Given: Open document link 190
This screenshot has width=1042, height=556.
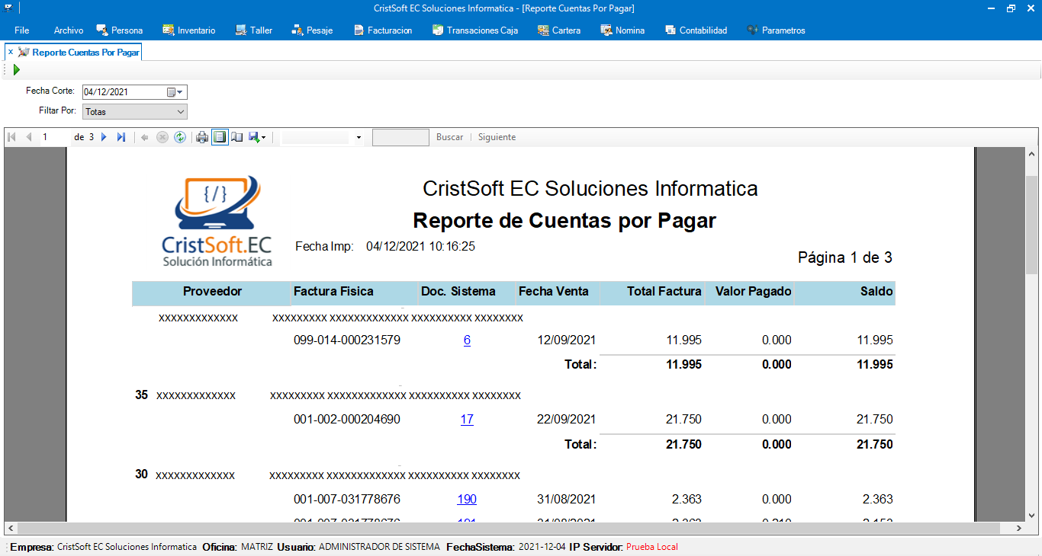Looking at the screenshot, I should tap(467, 499).
